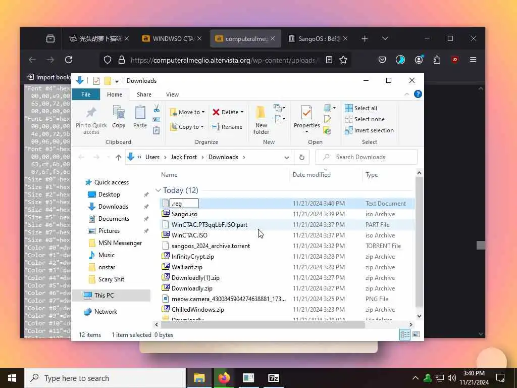This screenshot has height=388, width=517.
Task: Open volume control in system tray
Action: tap(452, 378)
